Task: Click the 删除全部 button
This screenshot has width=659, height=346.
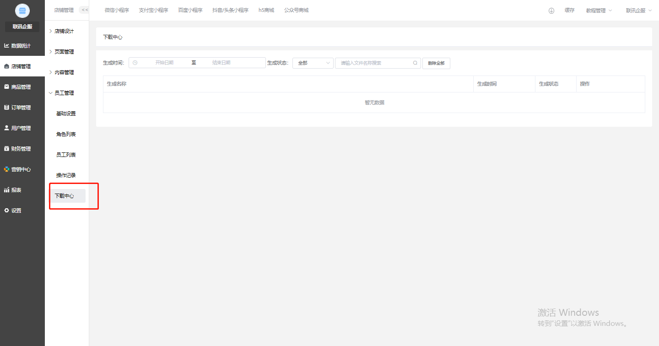Action: (x=436, y=63)
